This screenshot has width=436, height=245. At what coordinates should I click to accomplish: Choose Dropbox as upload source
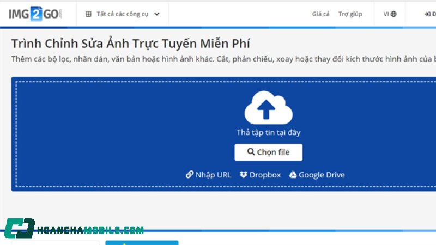click(261, 175)
